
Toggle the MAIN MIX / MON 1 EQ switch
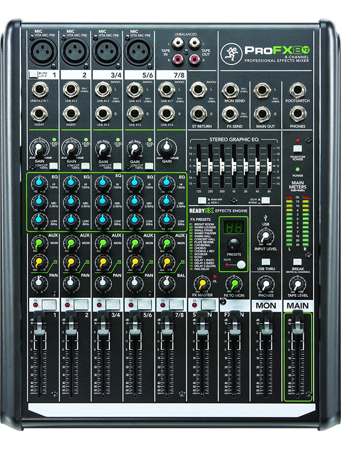(x=202, y=200)
